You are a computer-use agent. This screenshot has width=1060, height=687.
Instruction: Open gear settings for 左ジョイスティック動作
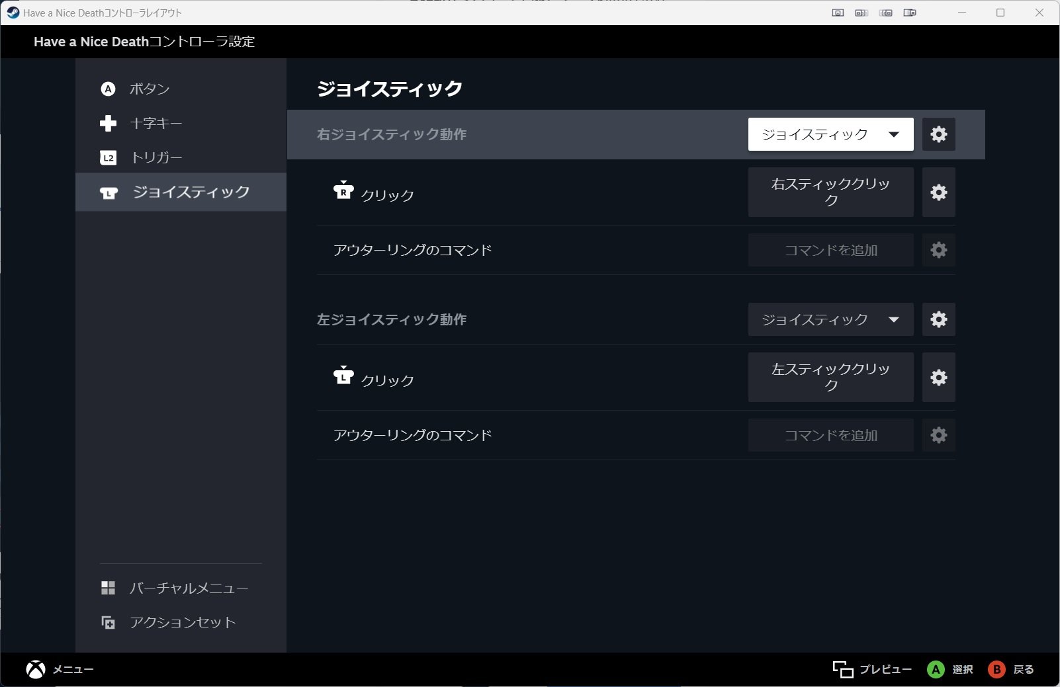coord(938,319)
